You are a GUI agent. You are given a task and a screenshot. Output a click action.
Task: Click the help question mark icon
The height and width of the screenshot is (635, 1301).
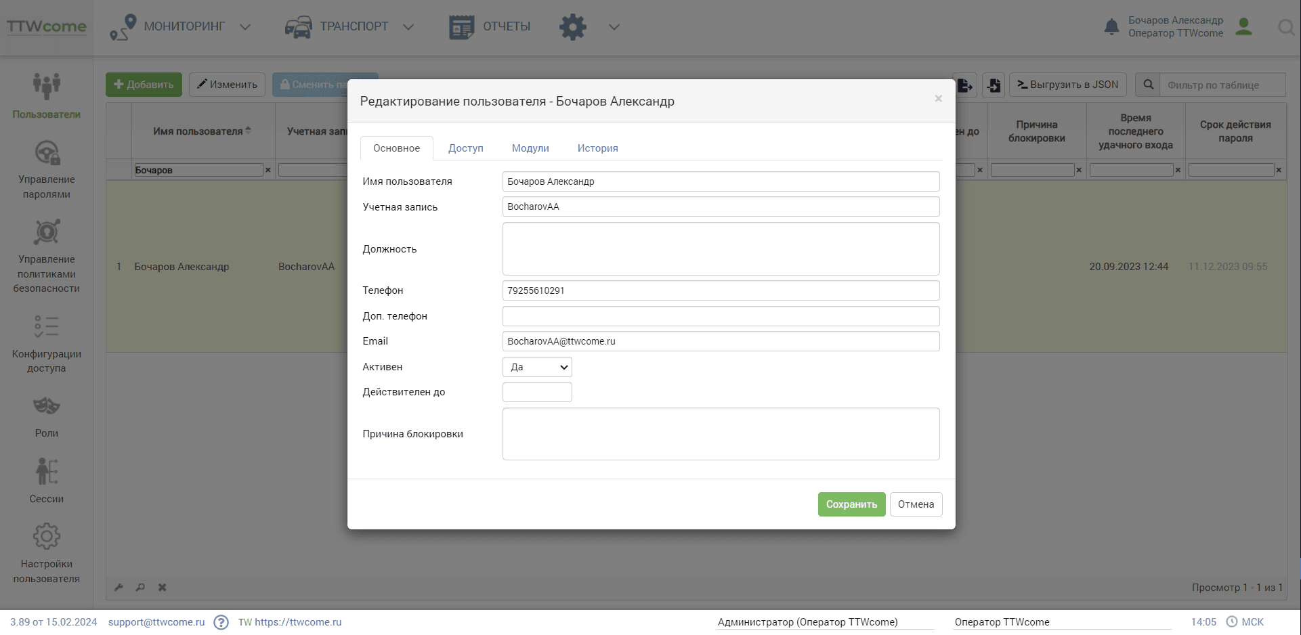(x=221, y=622)
